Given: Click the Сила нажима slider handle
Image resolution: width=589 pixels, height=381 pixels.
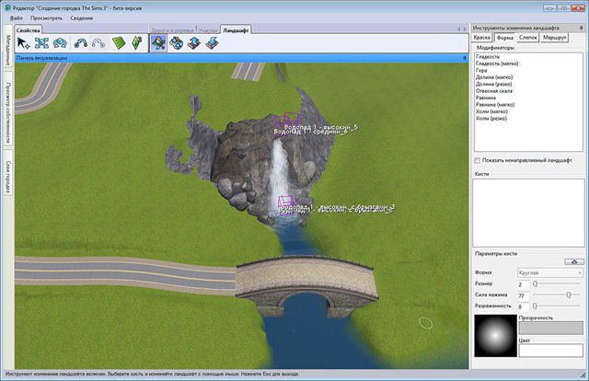Looking at the screenshot, I should (568, 294).
